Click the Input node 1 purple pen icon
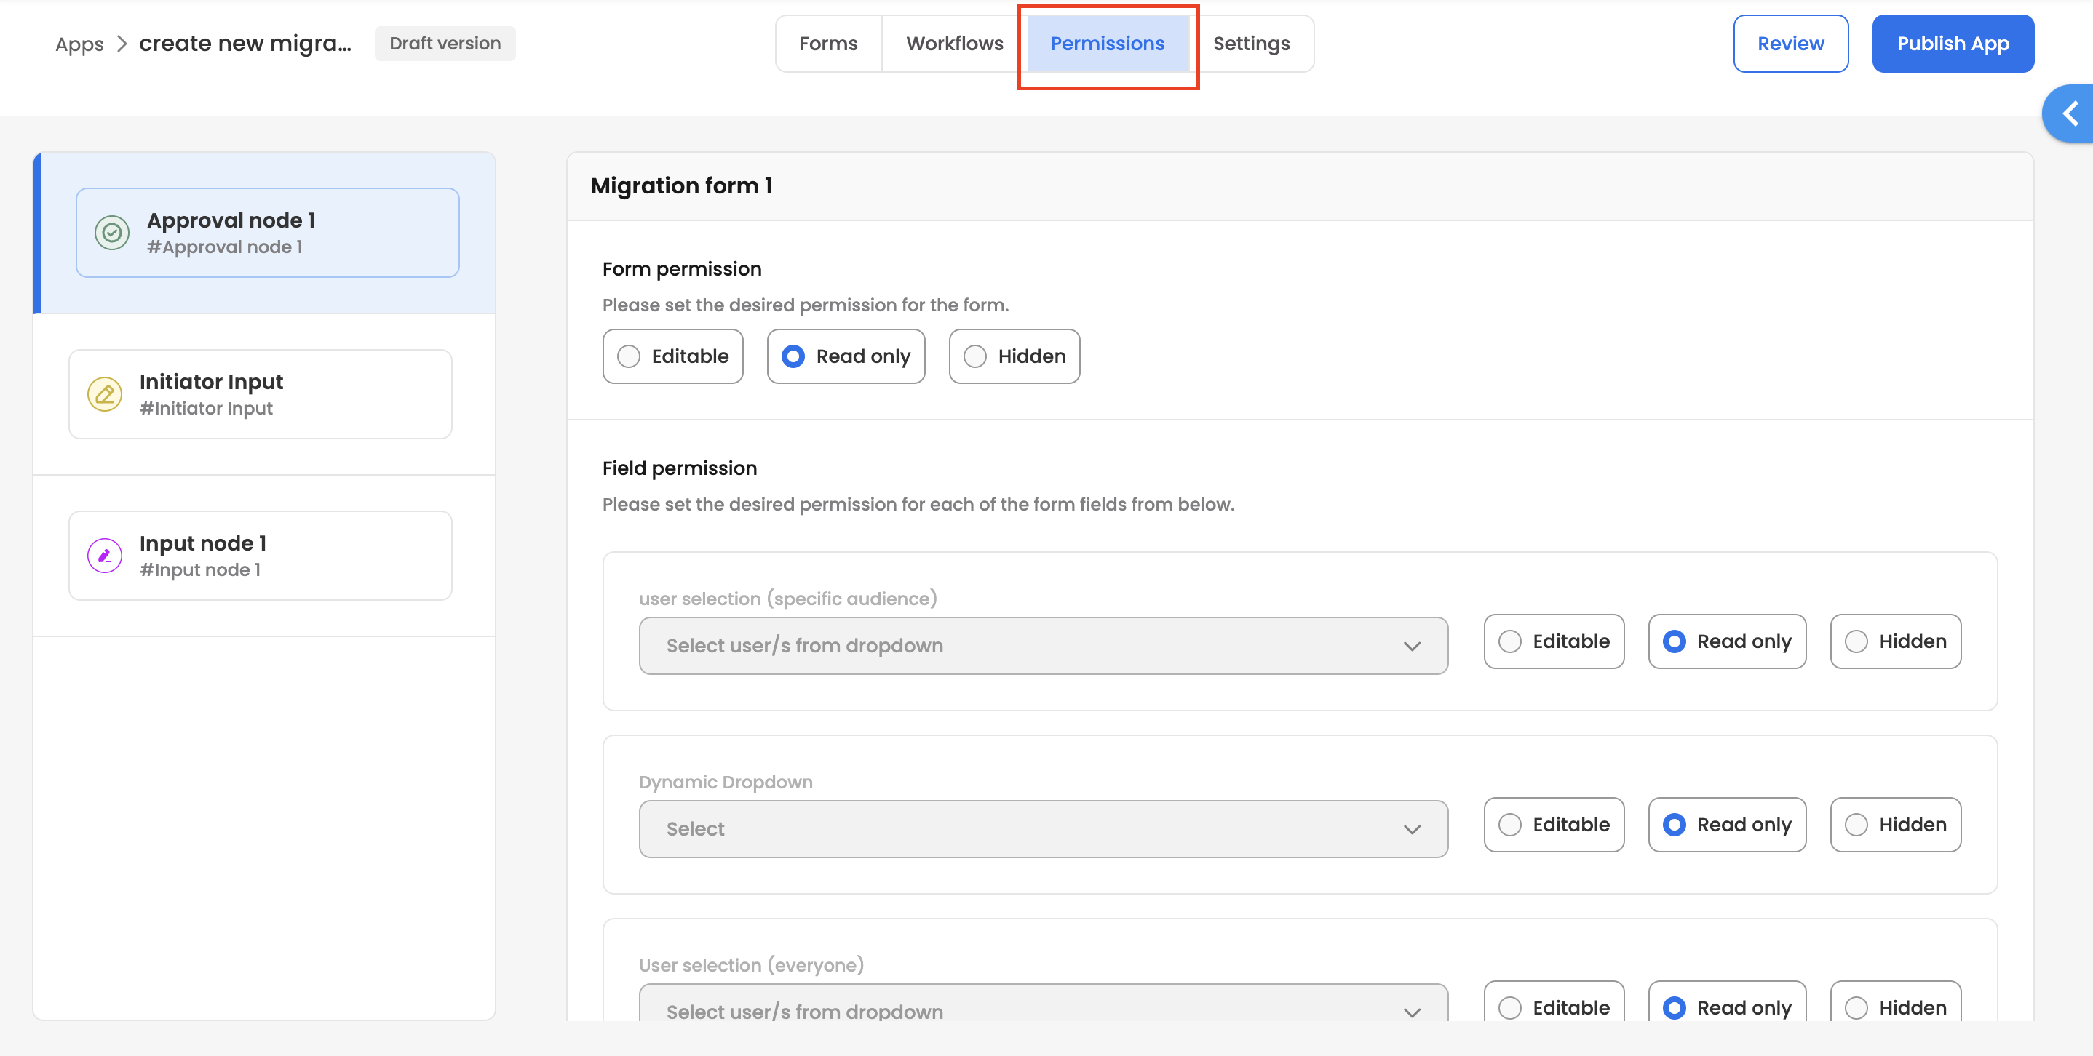 coord(105,555)
